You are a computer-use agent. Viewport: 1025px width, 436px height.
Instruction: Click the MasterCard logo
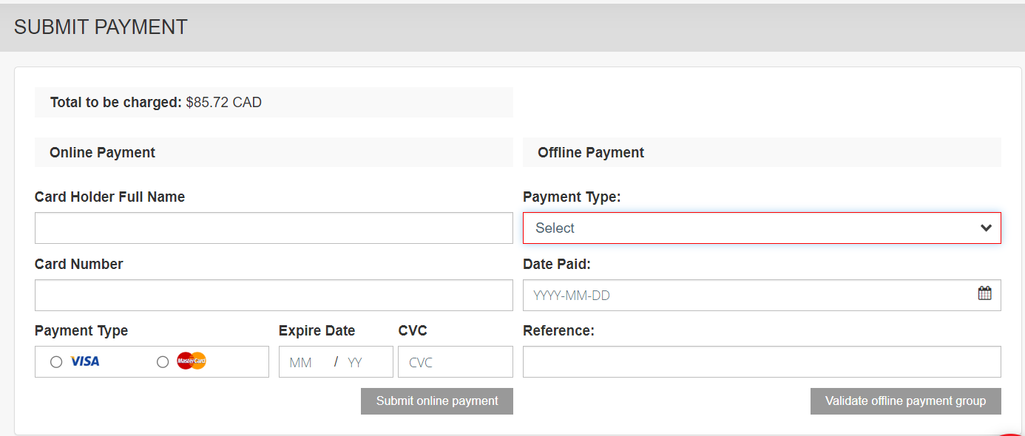(192, 361)
